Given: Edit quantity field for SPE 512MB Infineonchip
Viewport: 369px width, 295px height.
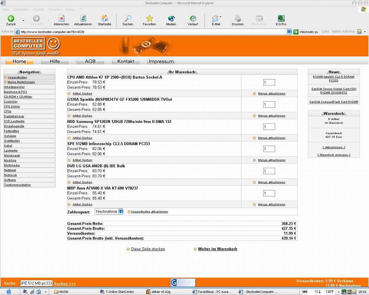Looking at the screenshot, I should click(269, 149).
